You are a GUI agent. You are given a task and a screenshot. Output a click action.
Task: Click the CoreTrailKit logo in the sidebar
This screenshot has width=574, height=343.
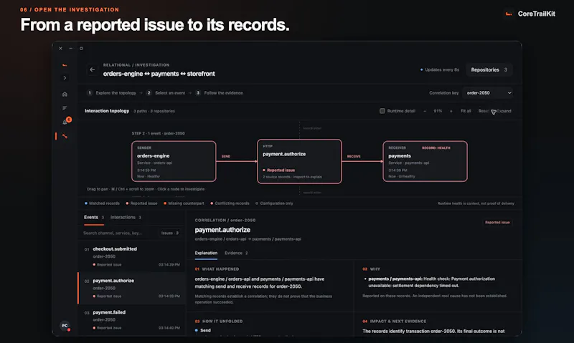[x=65, y=65]
